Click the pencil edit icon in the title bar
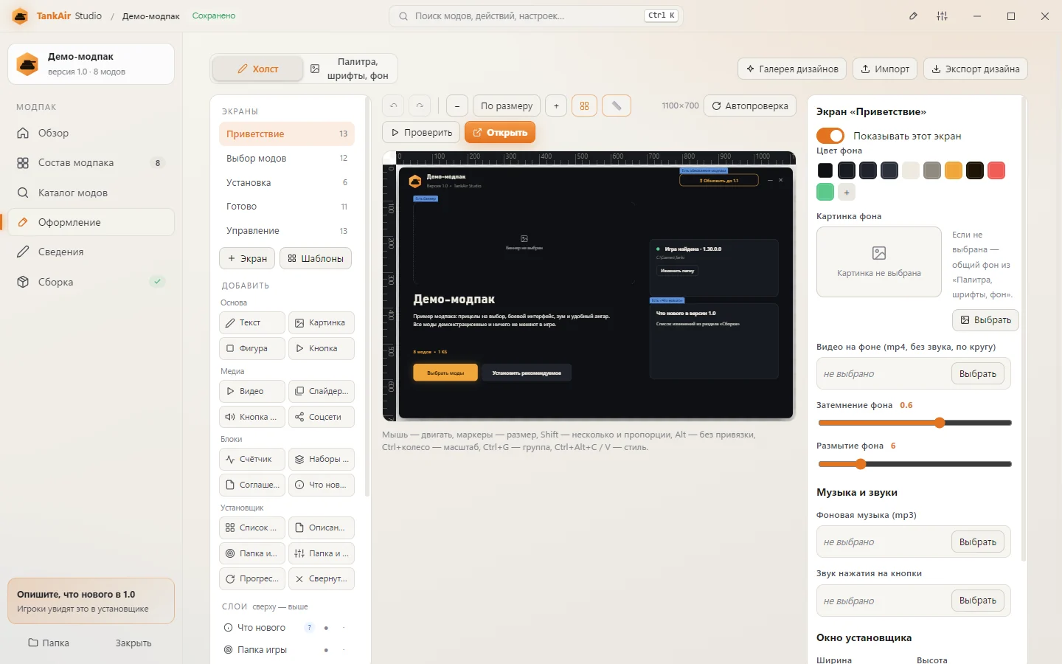 coord(913,15)
